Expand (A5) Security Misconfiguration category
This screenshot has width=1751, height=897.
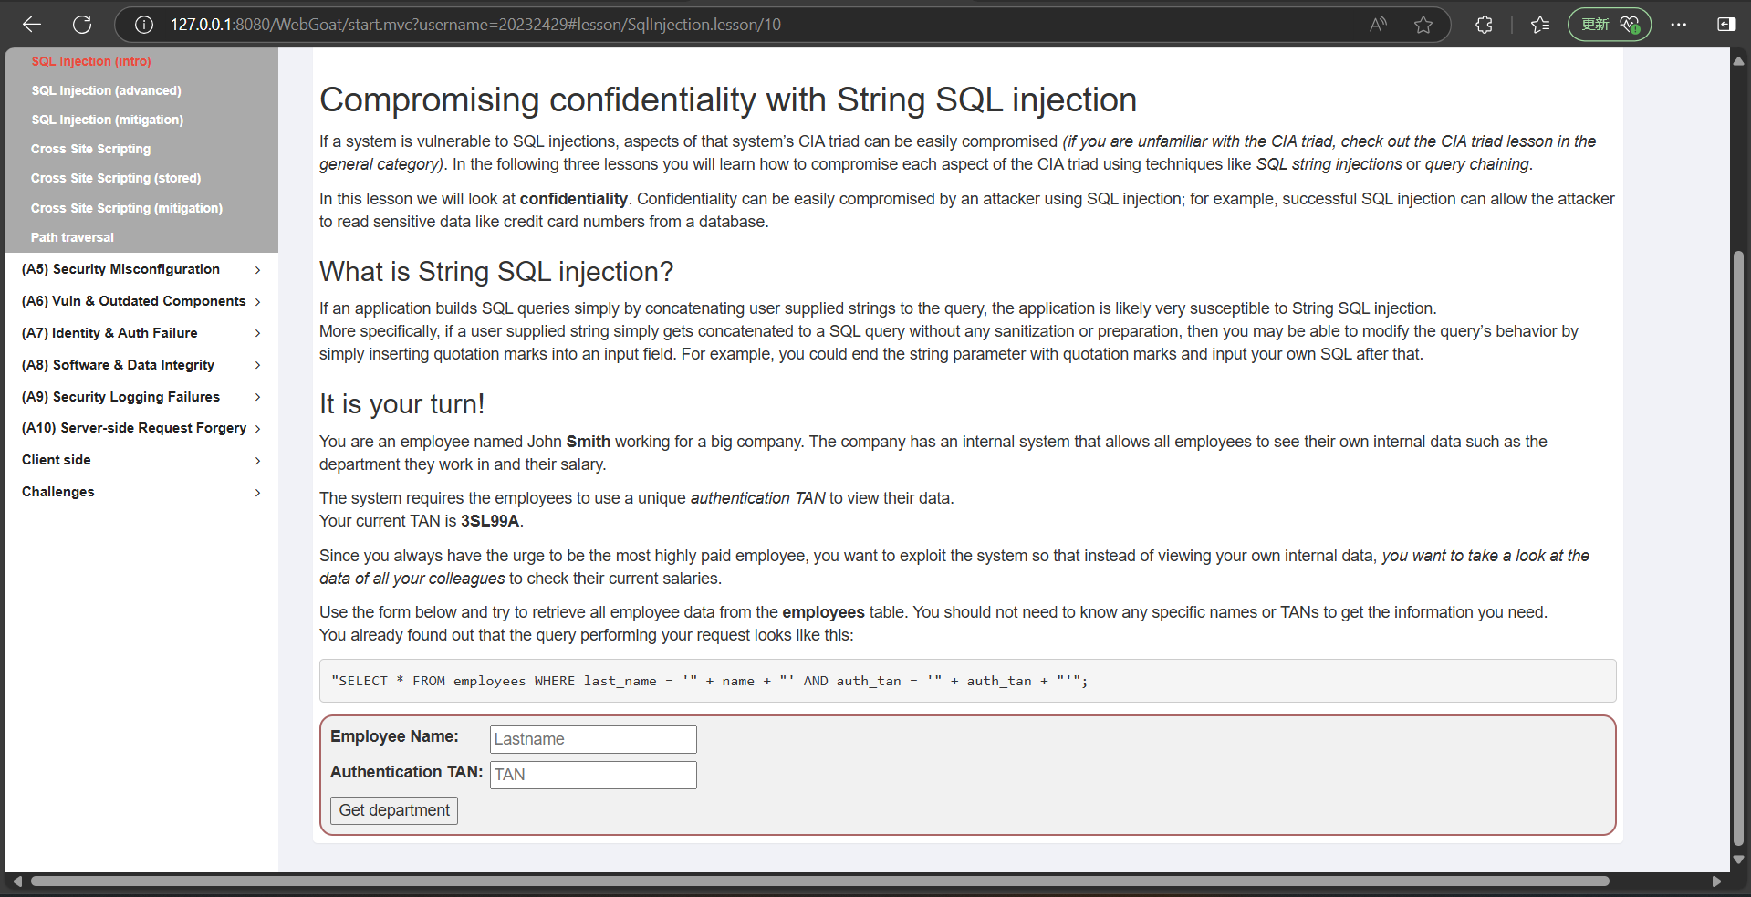point(141,269)
